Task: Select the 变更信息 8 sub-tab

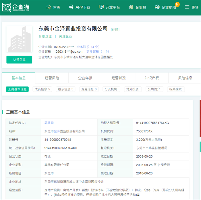Action: 89,89
